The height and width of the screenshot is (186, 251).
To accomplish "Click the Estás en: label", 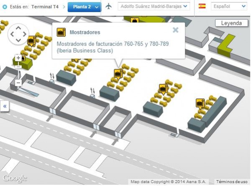I will pyautogui.click(x=19, y=7).
